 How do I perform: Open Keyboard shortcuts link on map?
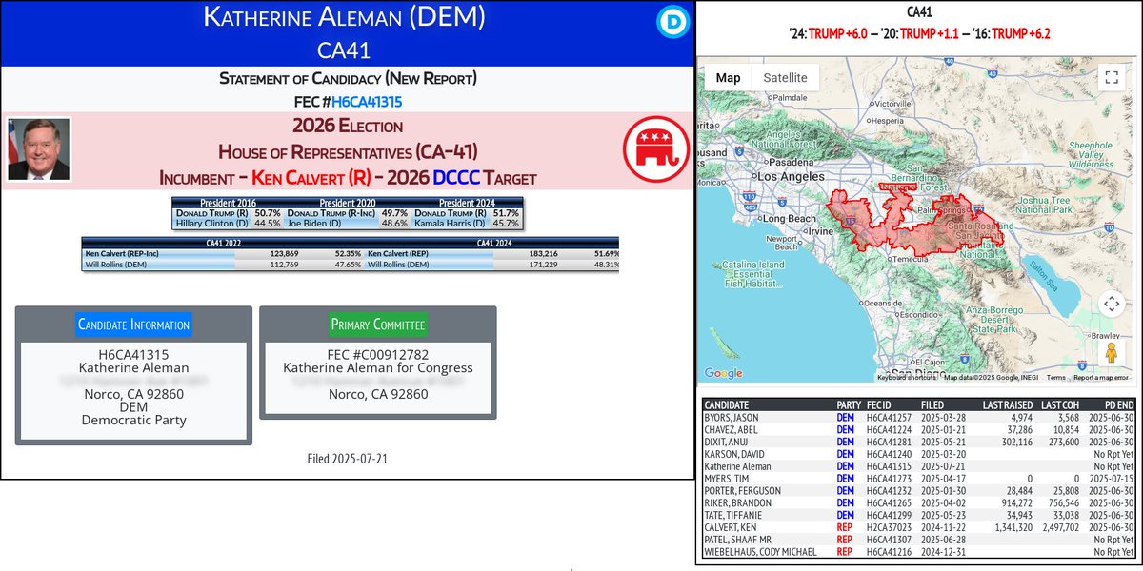[x=907, y=378]
